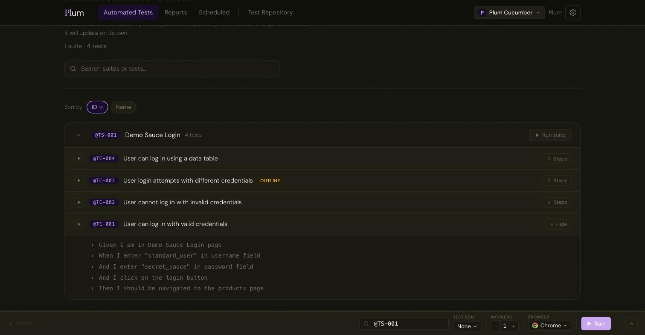Click the Plum text beside project dropdown
The image size is (645, 335).
pyautogui.click(x=555, y=13)
